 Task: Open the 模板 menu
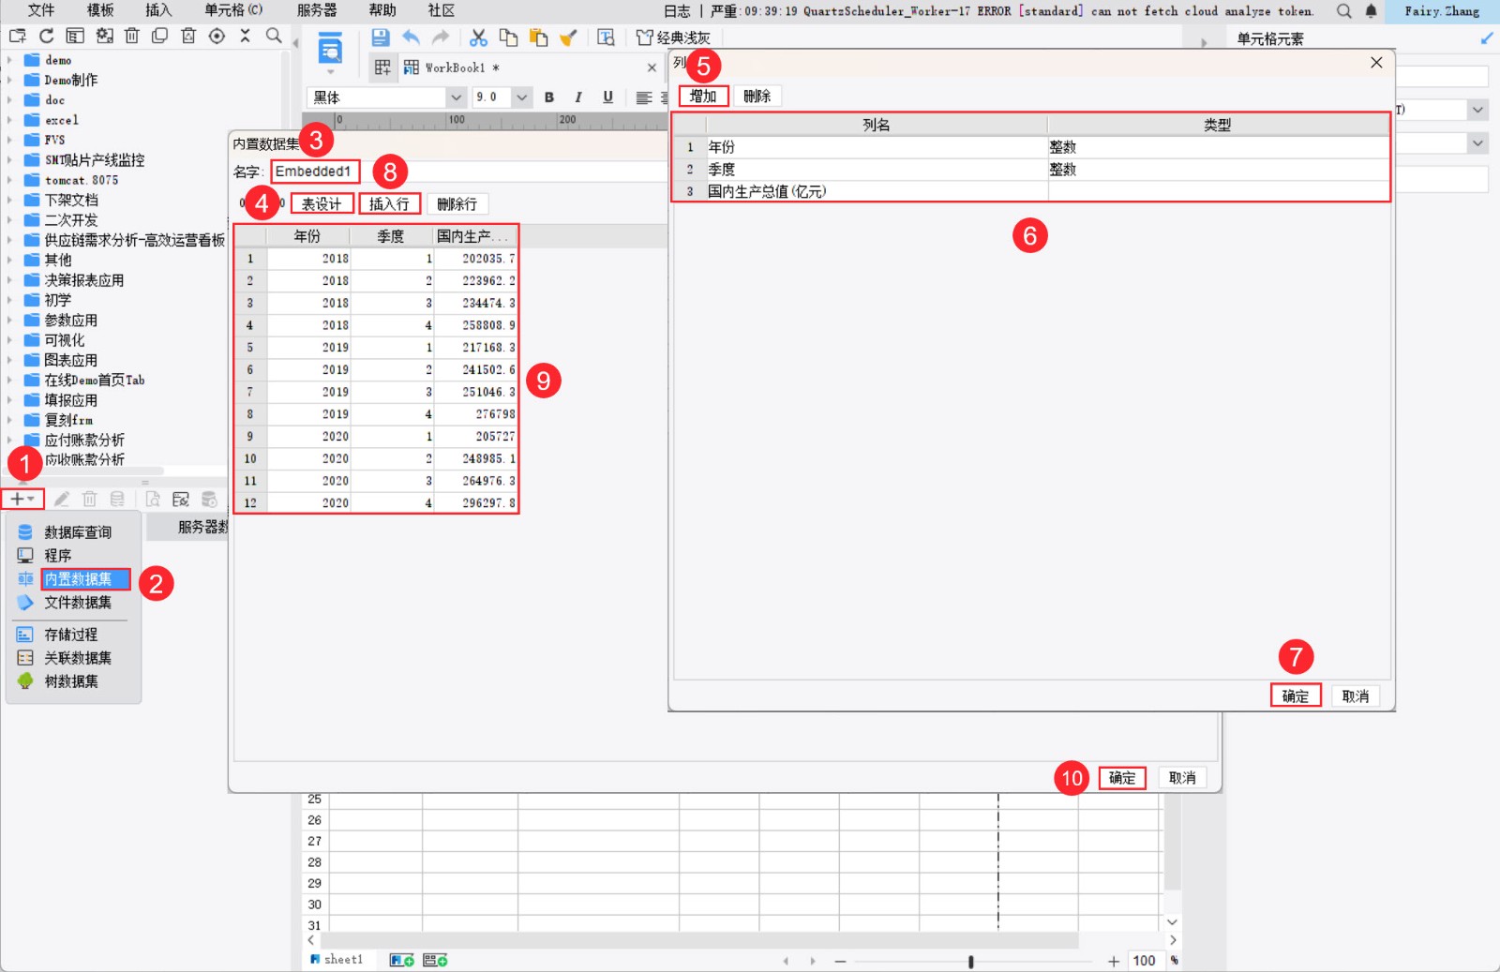tap(100, 10)
